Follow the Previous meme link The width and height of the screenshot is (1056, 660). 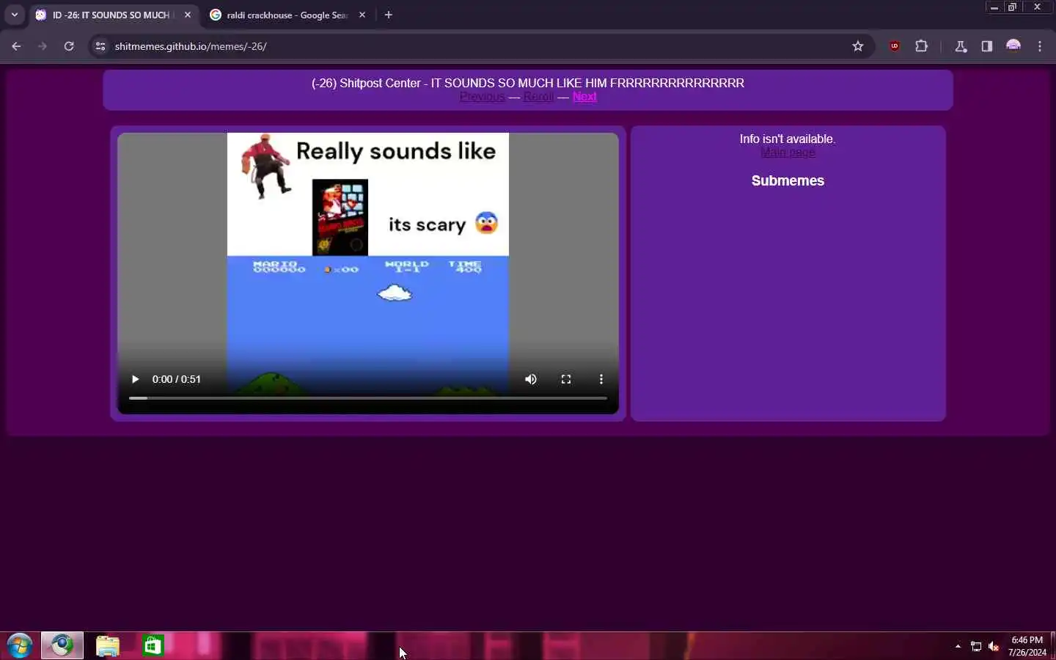coord(482,97)
